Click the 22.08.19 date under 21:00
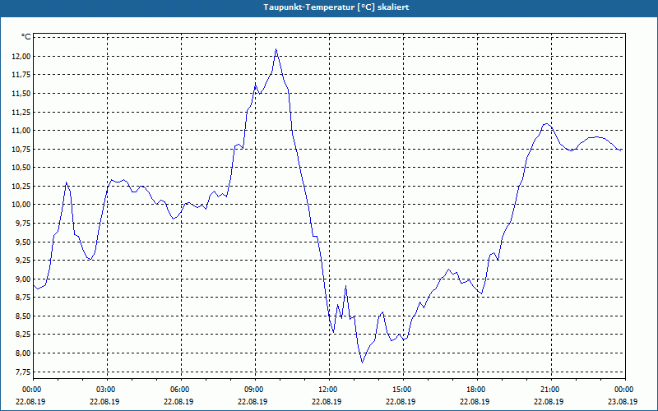This screenshot has width=658, height=411. click(x=549, y=401)
